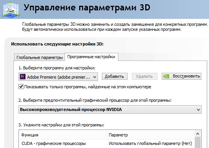This screenshot has height=148, width=209.
Task: Toggle 'Показывать только программы' checkbox
Action: [21, 87]
